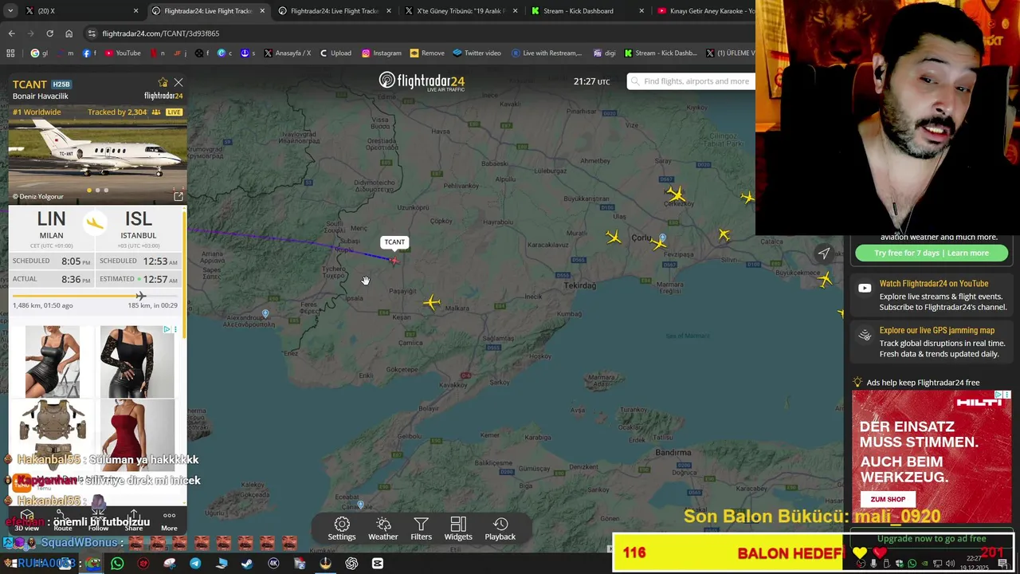Open WhatsApp from taskbar

point(117,564)
